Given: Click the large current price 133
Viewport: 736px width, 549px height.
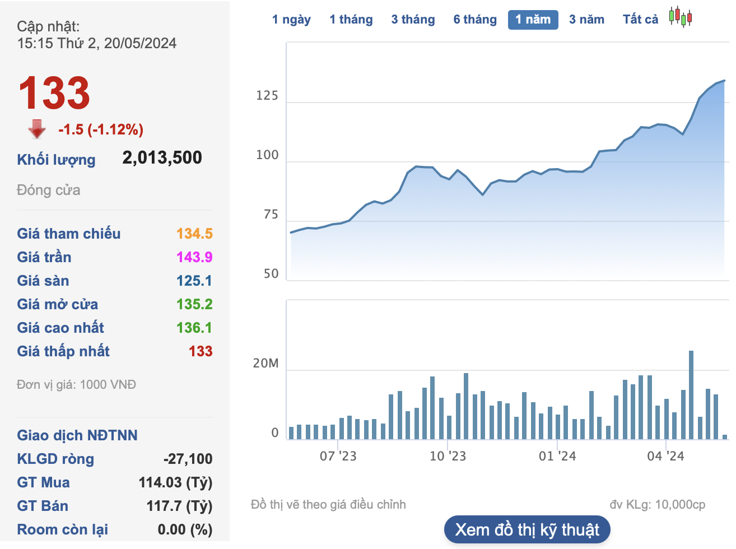Looking at the screenshot, I should 54,93.
